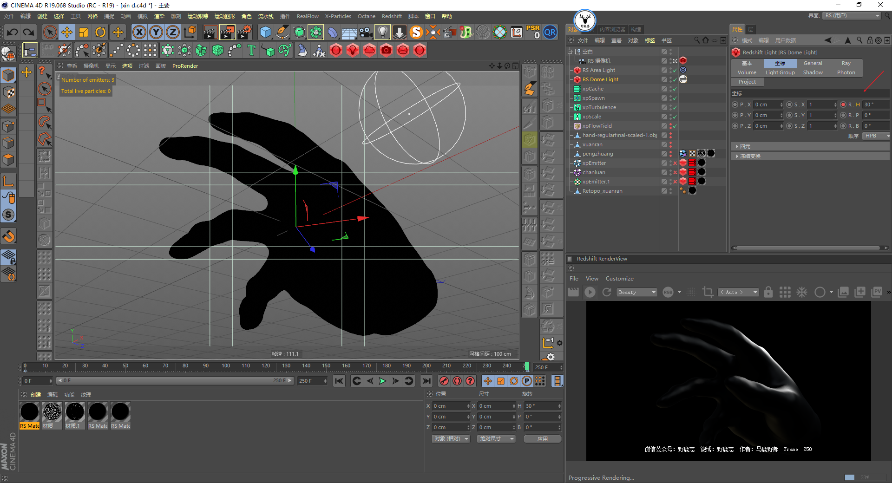Open the 界面 layout dropdown RS (用户)
Viewport: 892px width, 483px height.
tap(853, 16)
